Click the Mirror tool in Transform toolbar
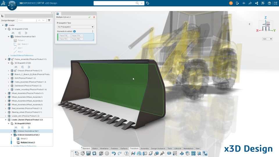The height and width of the screenshot is (157, 279). [x=139, y=154]
